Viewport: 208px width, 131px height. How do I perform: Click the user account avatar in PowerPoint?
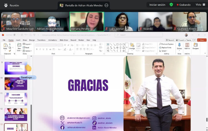(186, 35)
